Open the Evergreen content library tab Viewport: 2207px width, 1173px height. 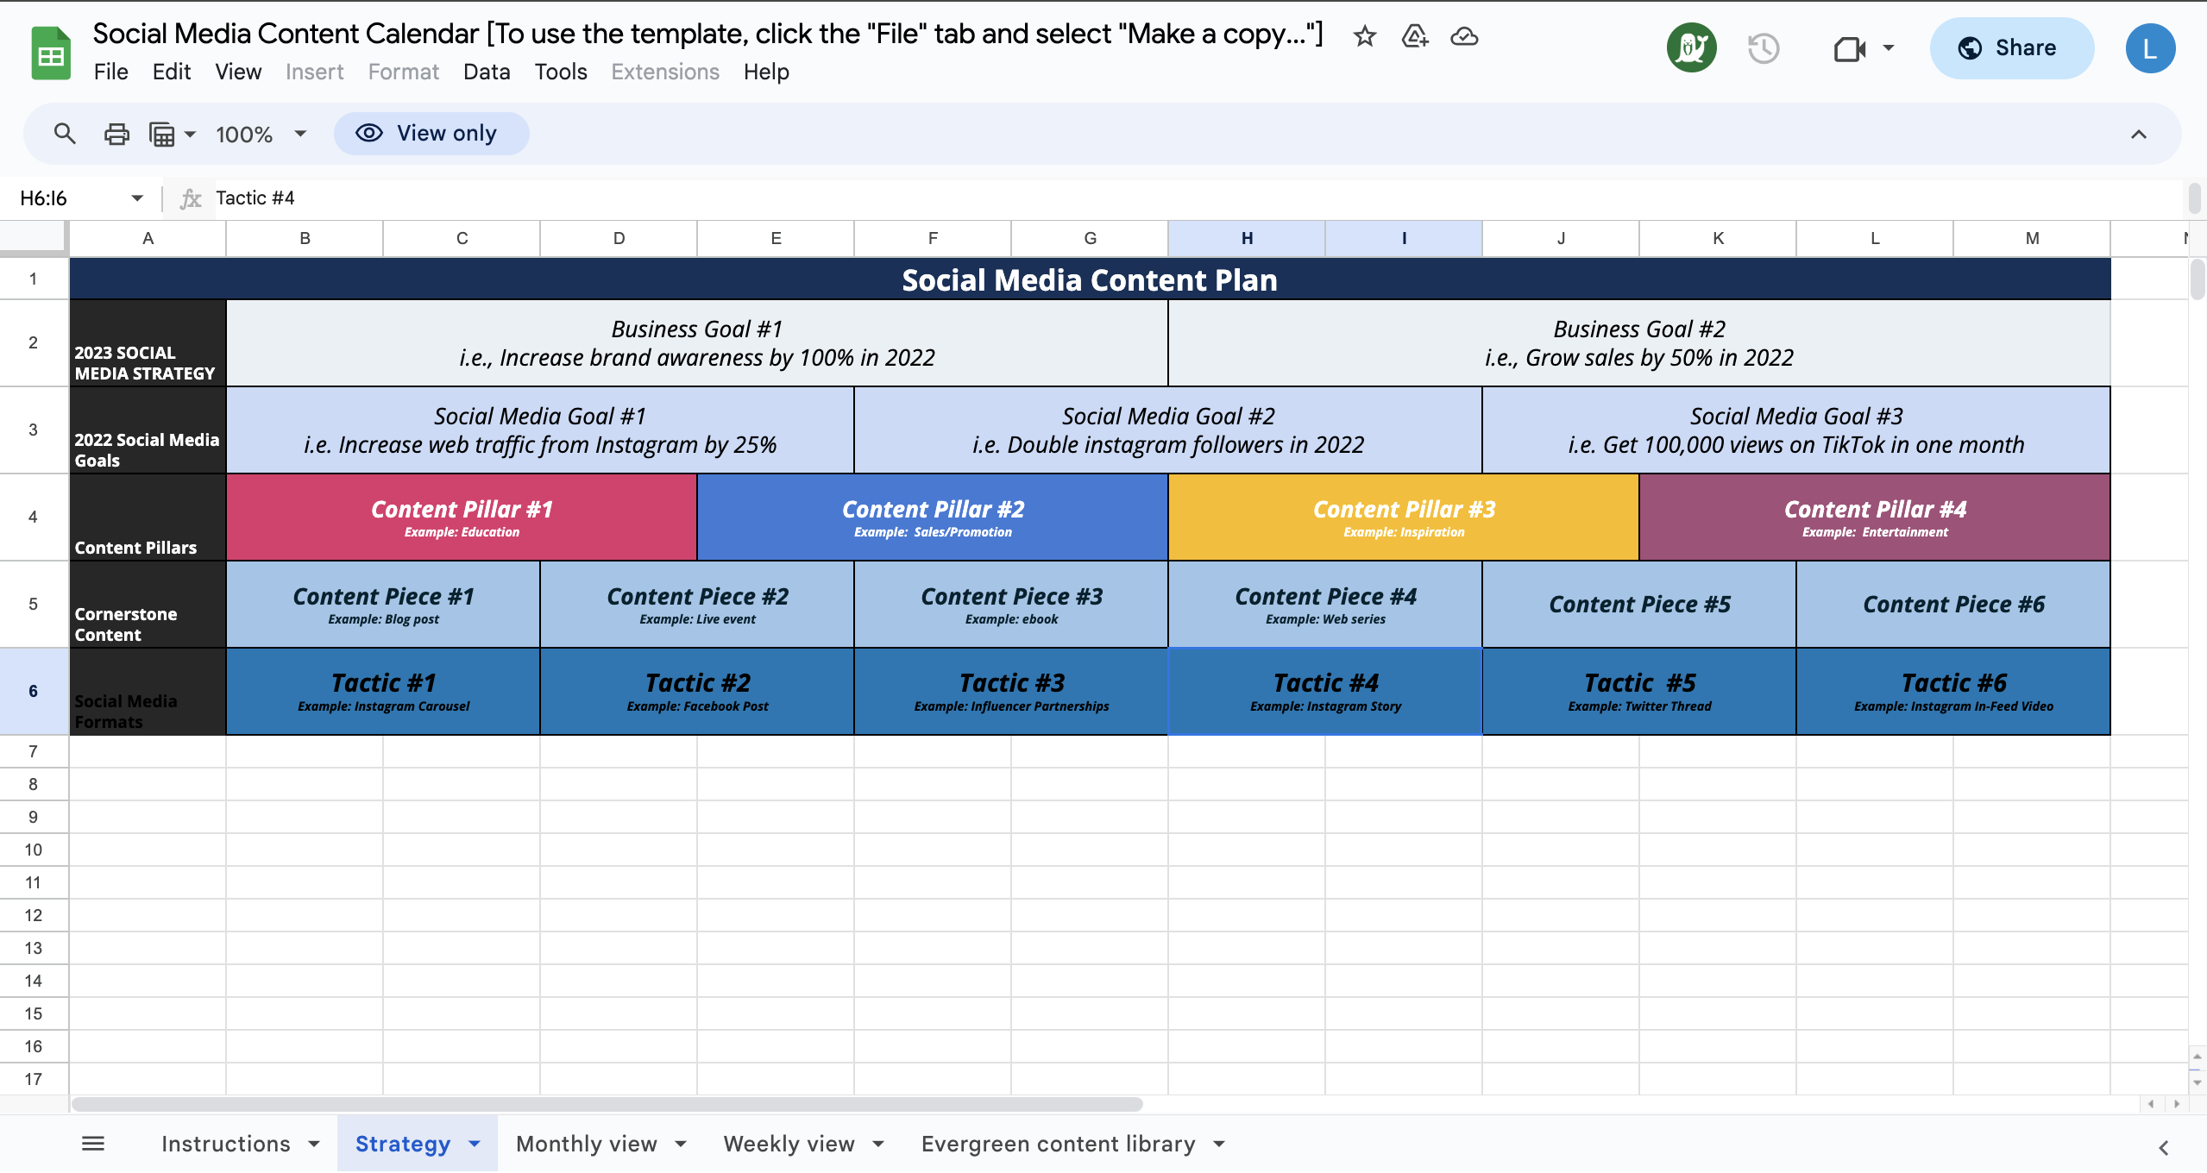1055,1143
